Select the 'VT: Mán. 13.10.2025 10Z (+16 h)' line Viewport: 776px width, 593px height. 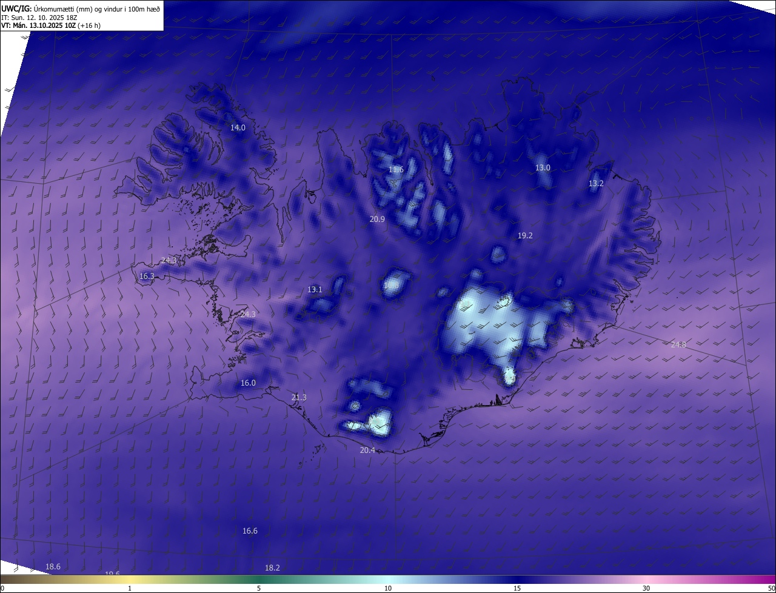tap(50, 26)
